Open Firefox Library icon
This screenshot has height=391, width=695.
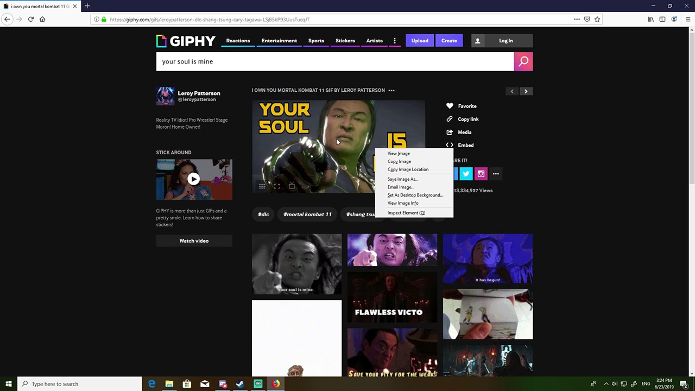[x=650, y=19]
